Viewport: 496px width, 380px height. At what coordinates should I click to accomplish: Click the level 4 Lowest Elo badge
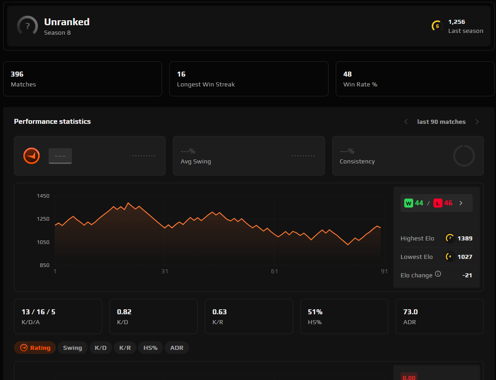click(x=450, y=257)
